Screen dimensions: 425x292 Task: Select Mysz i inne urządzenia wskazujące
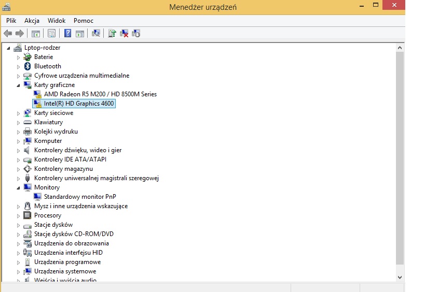(x=81, y=206)
